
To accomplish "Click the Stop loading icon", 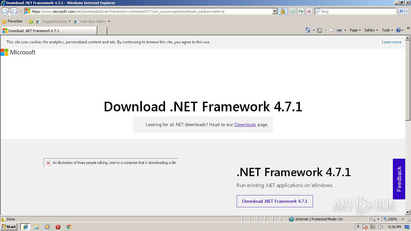I will coord(309,12).
